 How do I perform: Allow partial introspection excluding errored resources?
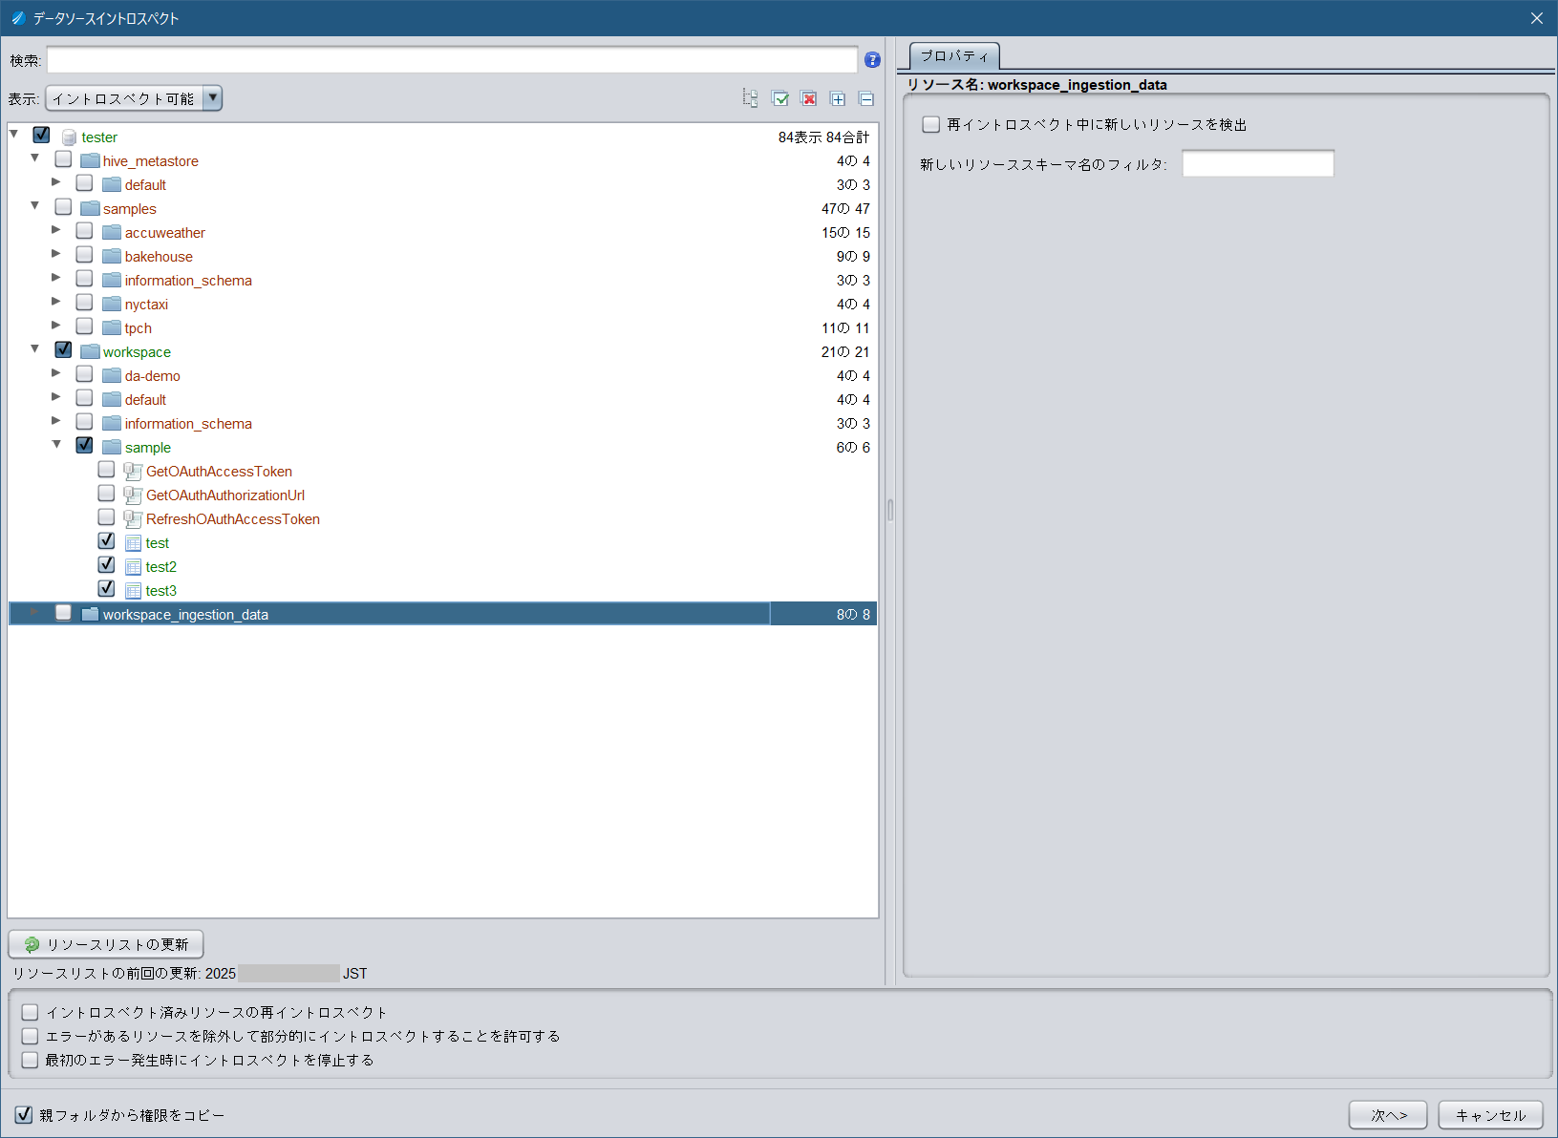click(x=31, y=1036)
